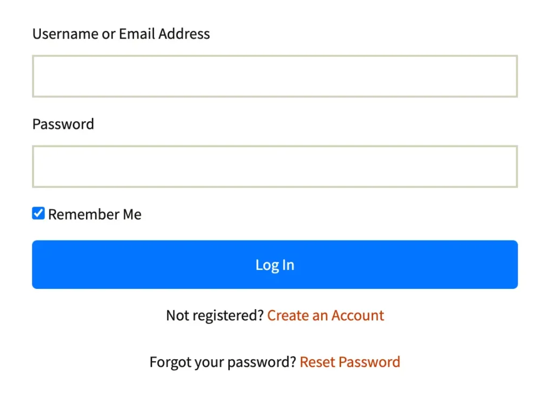Click Create an Account to register

325,315
